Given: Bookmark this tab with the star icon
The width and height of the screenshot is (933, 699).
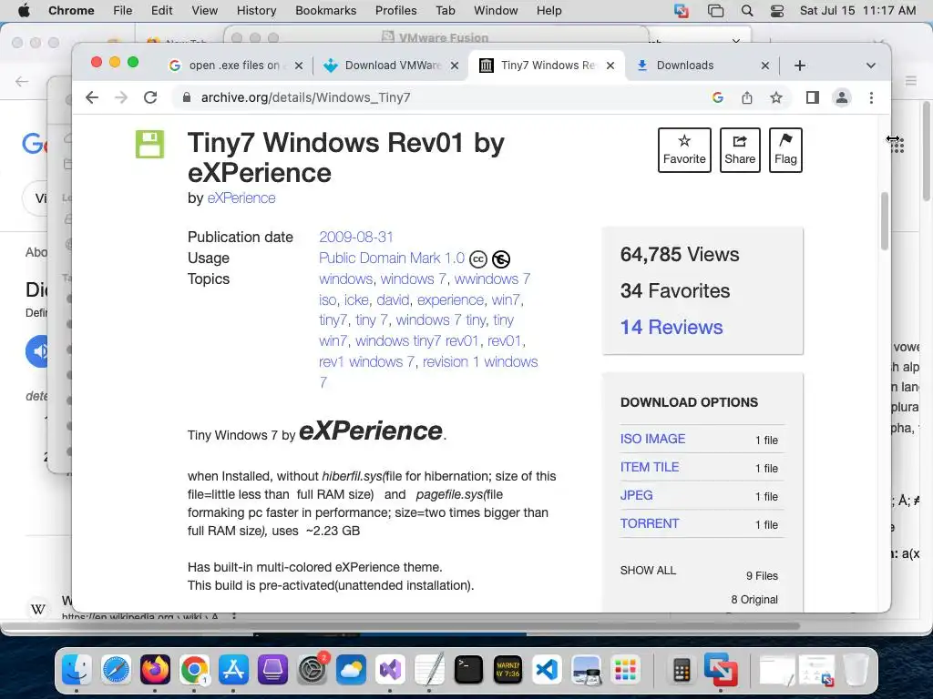Looking at the screenshot, I should 776,97.
